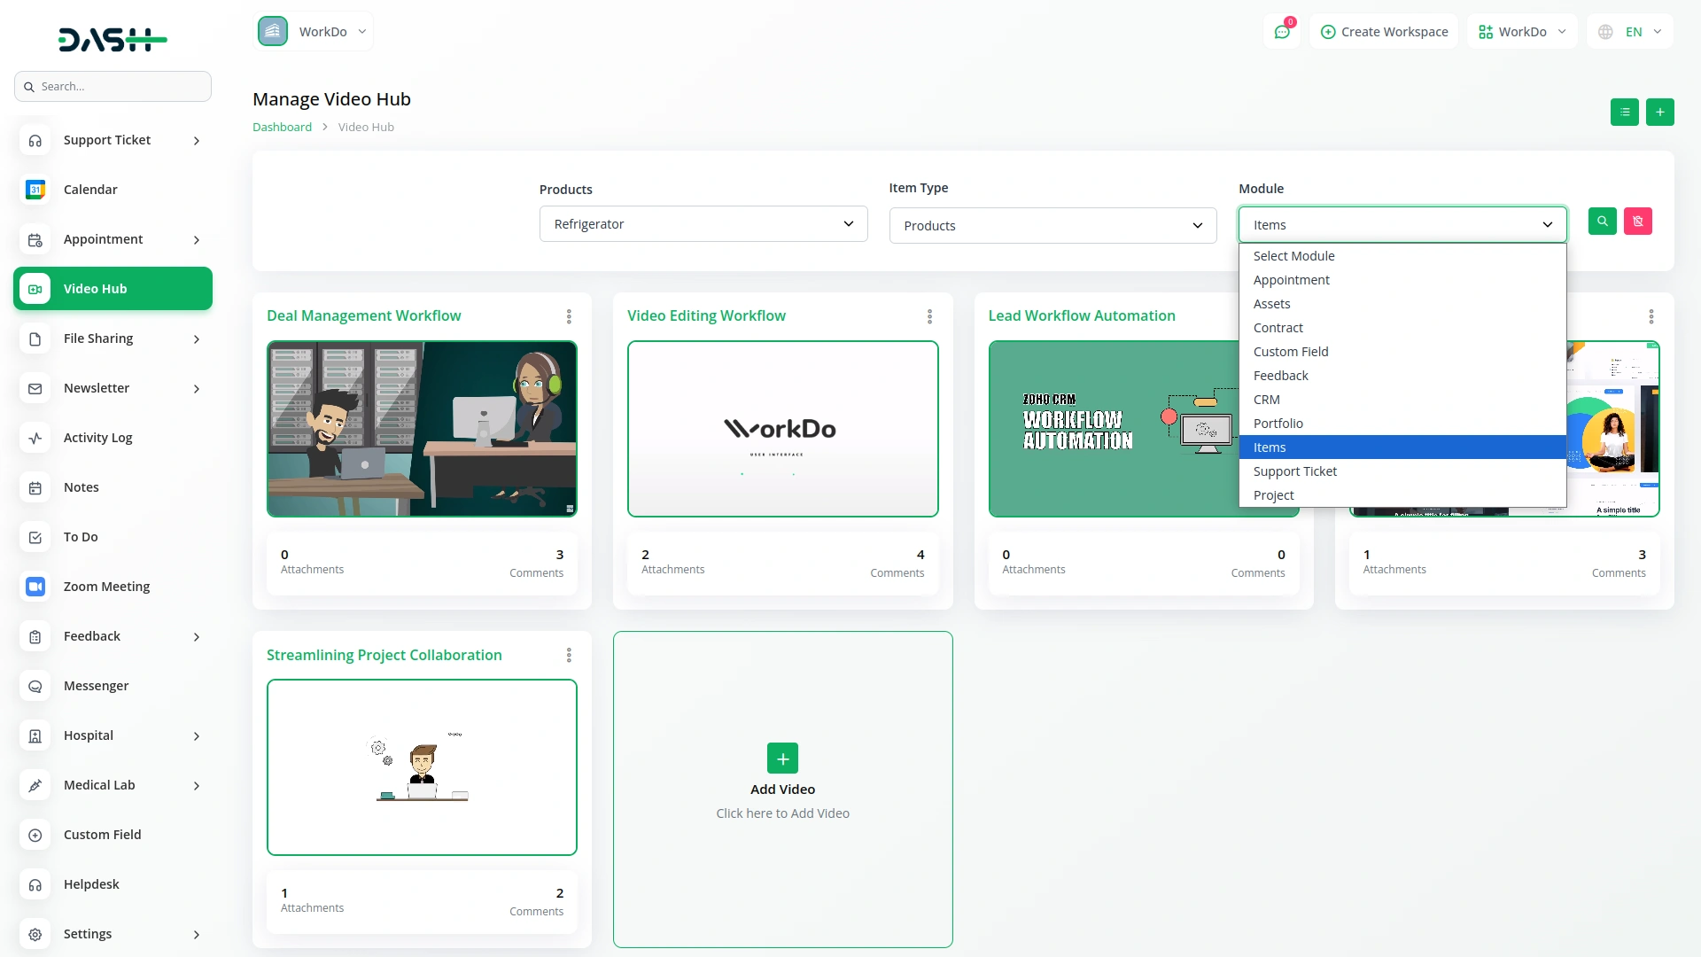Screen dimensions: 1701x957
Task: Open the Item Type dropdown
Action: coord(1052,225)
